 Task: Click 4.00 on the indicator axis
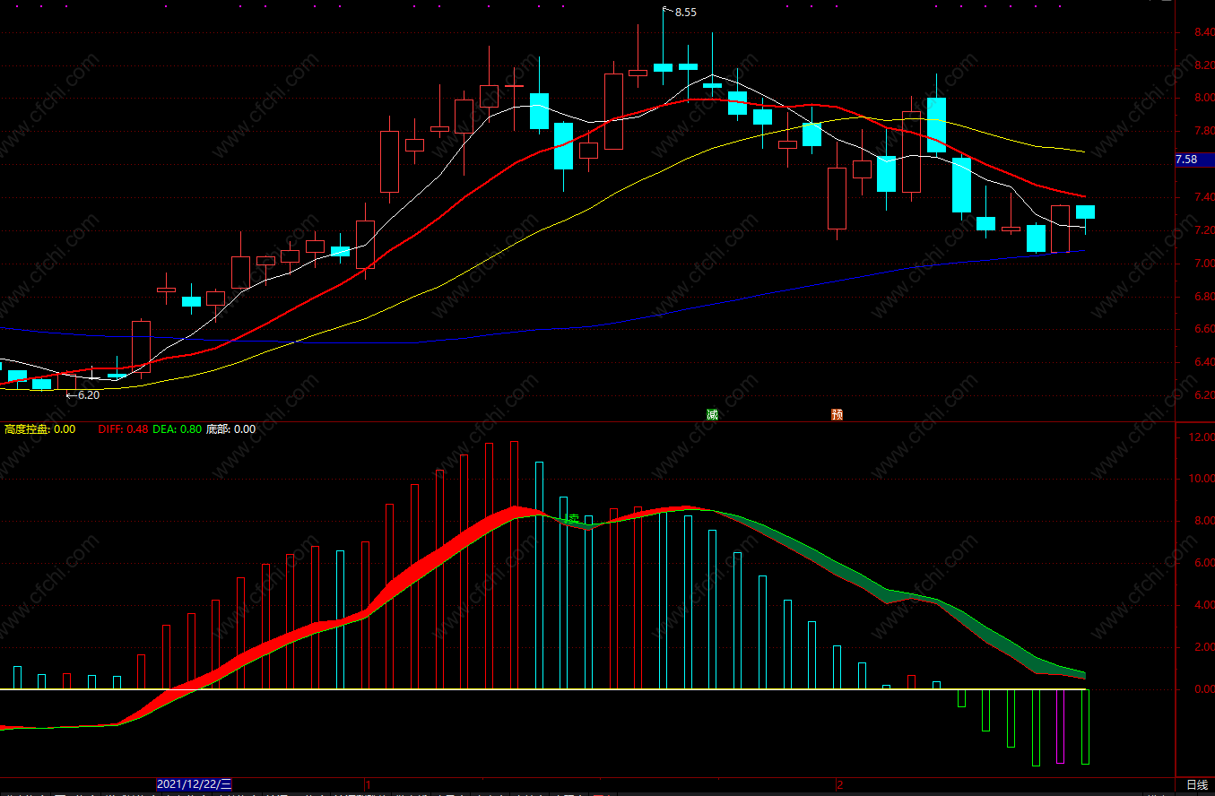[1203, 605]
